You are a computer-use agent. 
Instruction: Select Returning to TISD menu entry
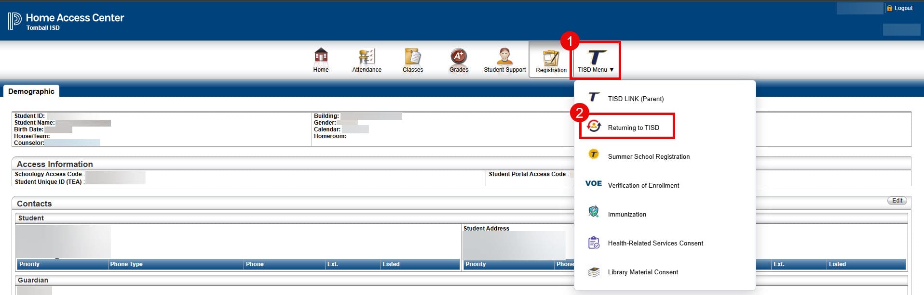pos(633,128)
